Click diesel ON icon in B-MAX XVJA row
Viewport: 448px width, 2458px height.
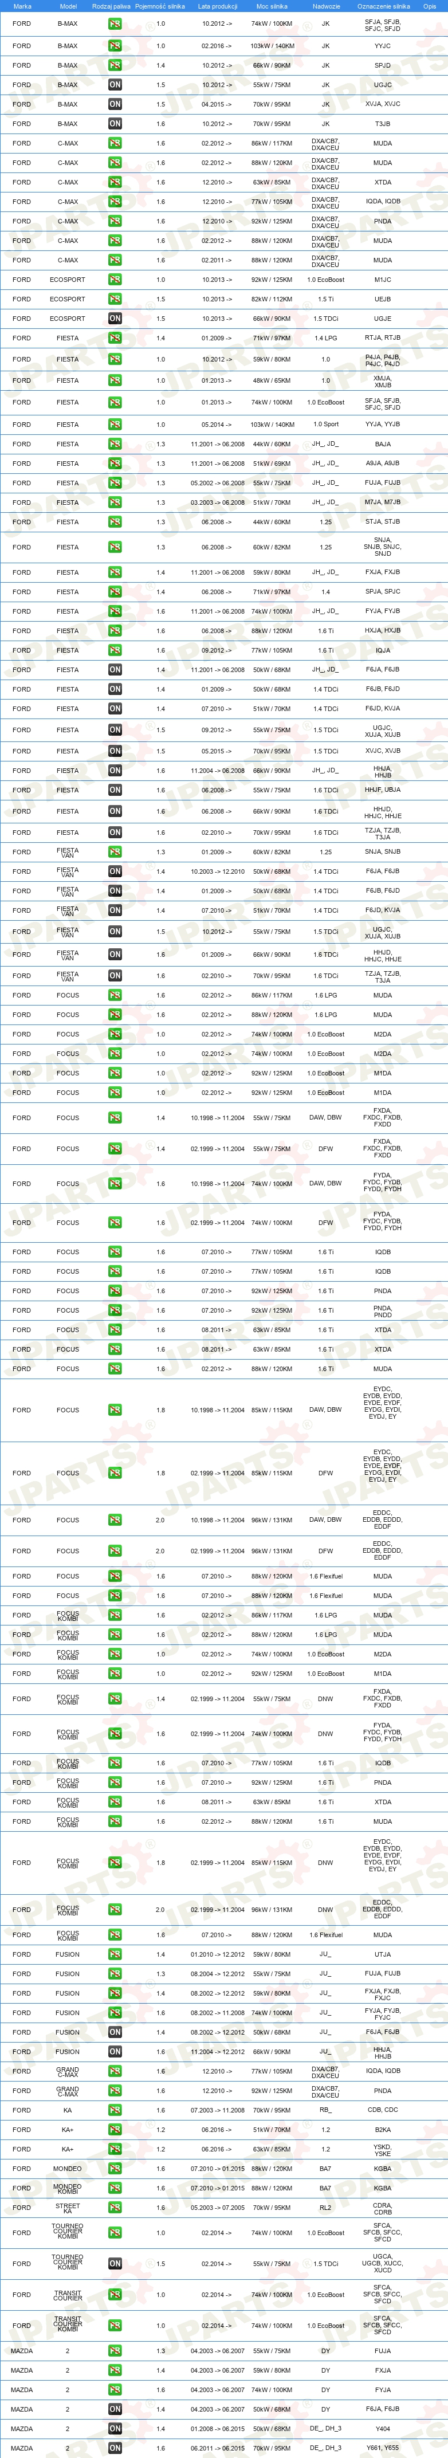pos(115,104)
